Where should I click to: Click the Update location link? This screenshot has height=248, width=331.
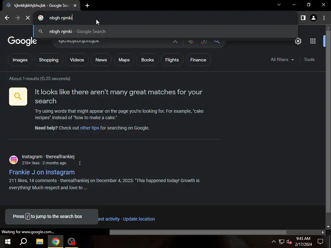139,219
